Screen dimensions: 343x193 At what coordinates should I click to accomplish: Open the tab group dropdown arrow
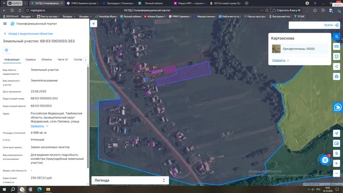click(x=25, y=3)
